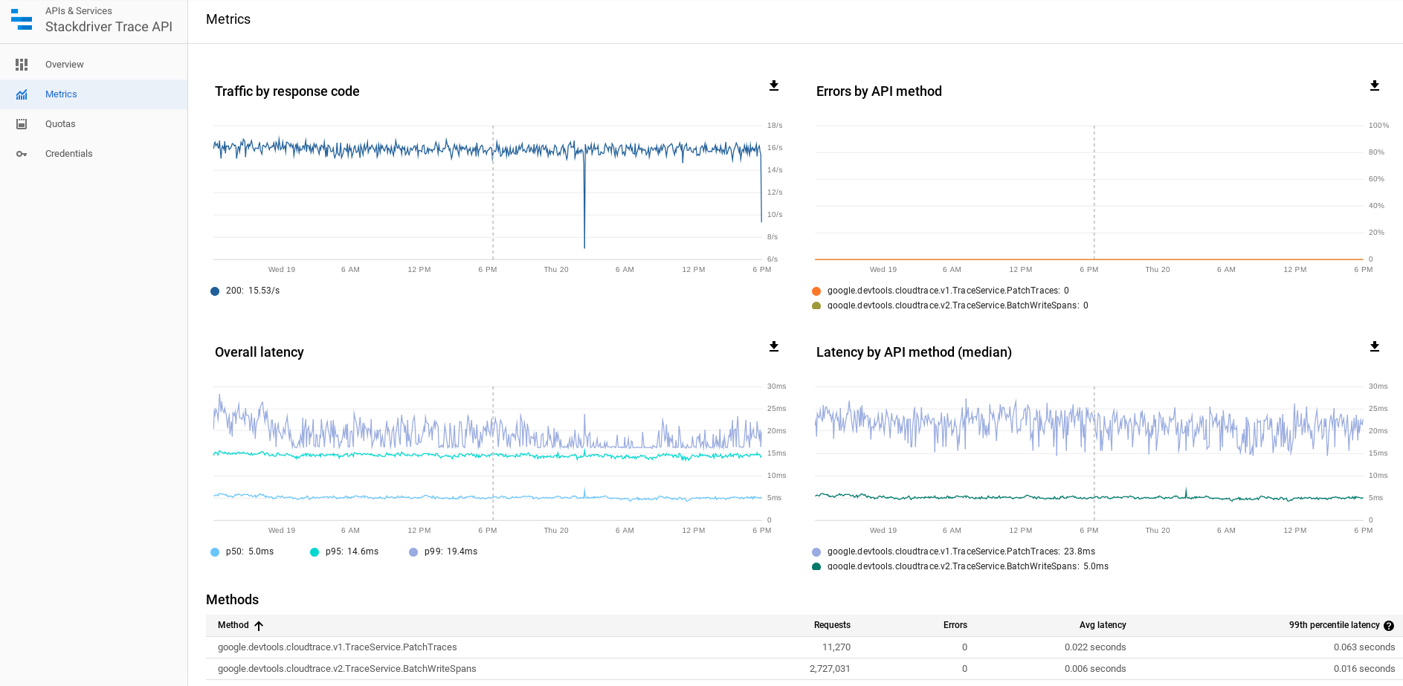Sort table by Errors column
1403x686 pixels.
click(955, 625)
